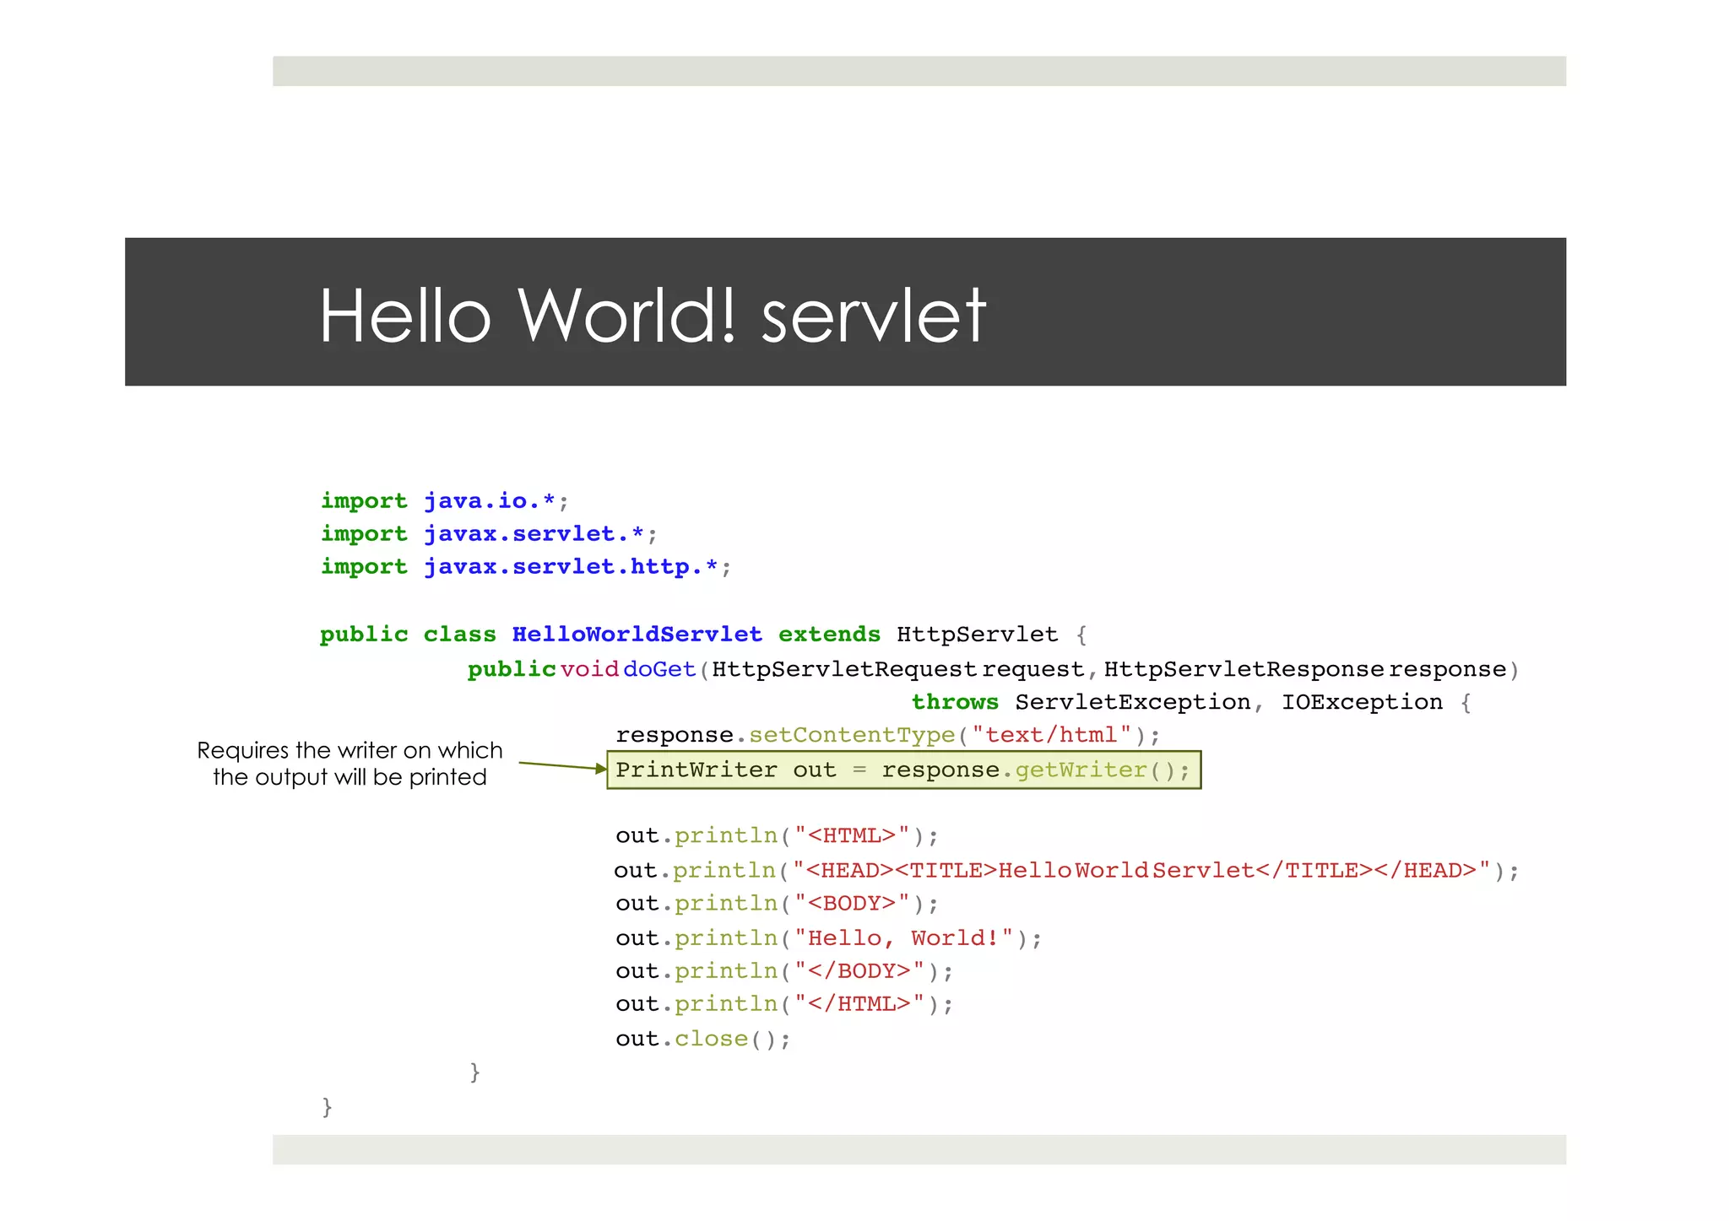1729x1221 pixels.
Task: Click the 'import javax.servlet.http.*;' line
Action: [525, 567]
